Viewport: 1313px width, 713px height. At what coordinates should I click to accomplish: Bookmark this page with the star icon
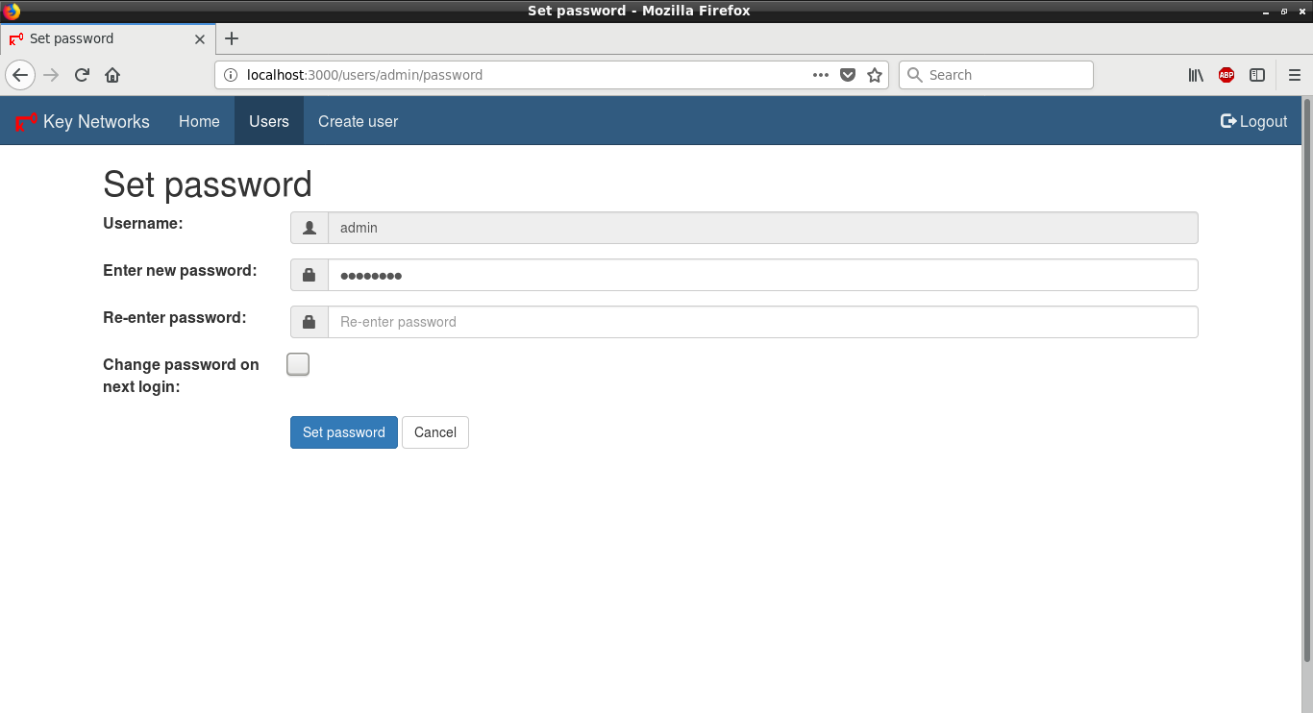(x=875, y=75)
